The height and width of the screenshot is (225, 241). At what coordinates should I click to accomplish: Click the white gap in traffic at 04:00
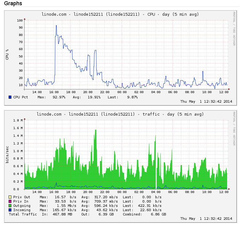pyautogui.click(x=156, y=181)
